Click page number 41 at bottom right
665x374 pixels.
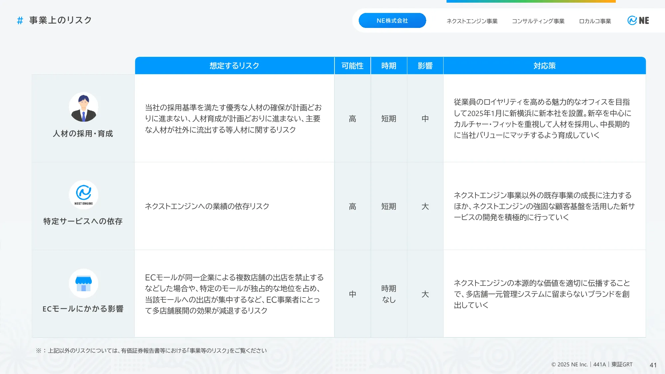point(652,365)
